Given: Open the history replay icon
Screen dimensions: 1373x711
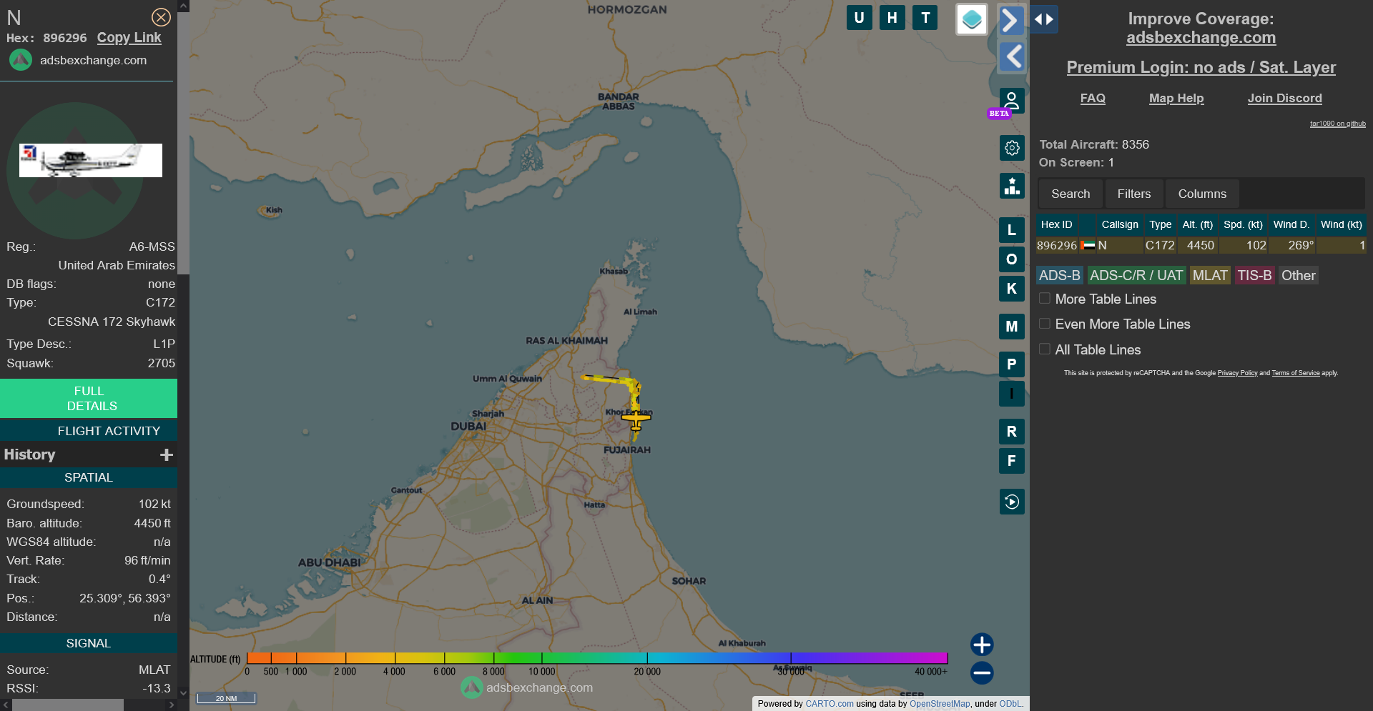Looking at the screenshot, I should tap(1012, 502).
